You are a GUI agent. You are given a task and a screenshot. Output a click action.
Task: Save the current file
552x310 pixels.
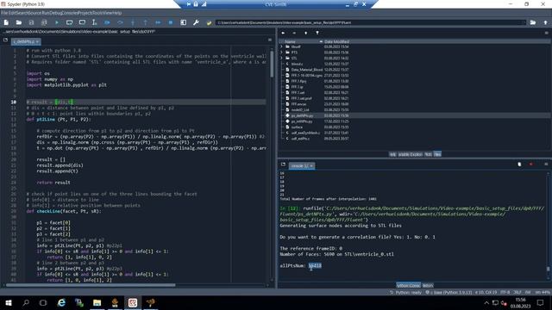(31, 22)
